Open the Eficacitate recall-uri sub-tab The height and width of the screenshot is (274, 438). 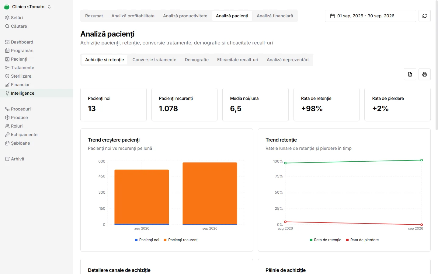tap(238, 60)
